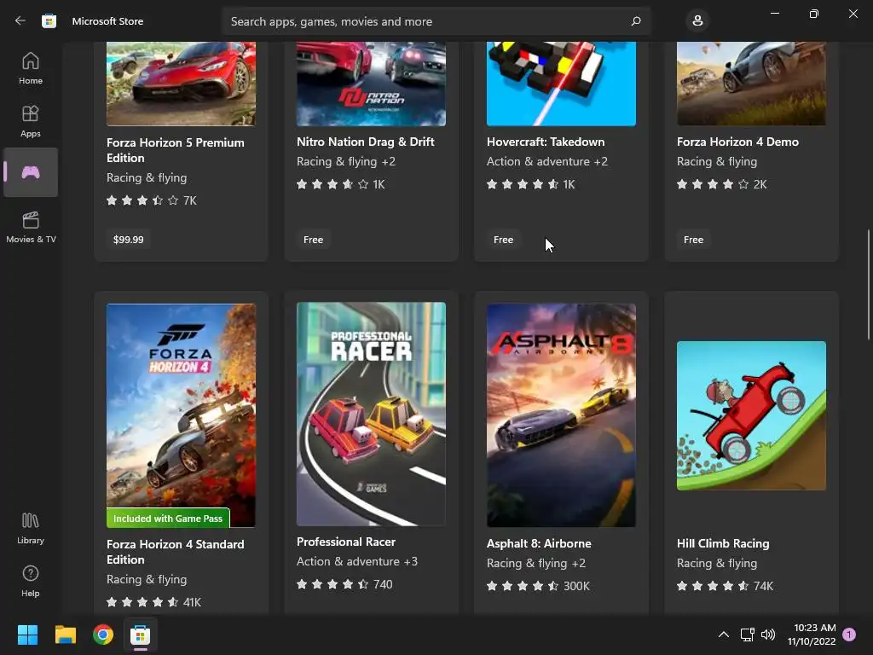The image size is (873, 655).
Task: Click Free under Forza Horizon 4 Demo
Action: tap(693, 240)
